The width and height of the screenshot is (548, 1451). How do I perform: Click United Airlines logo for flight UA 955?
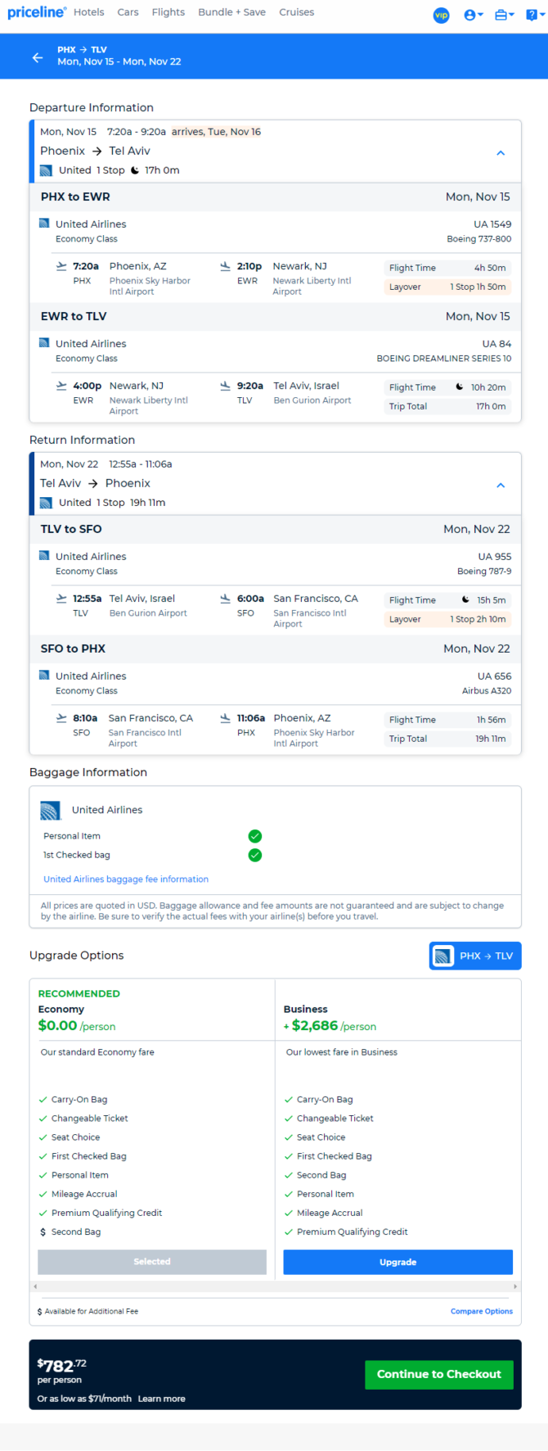tap(44, 556)
